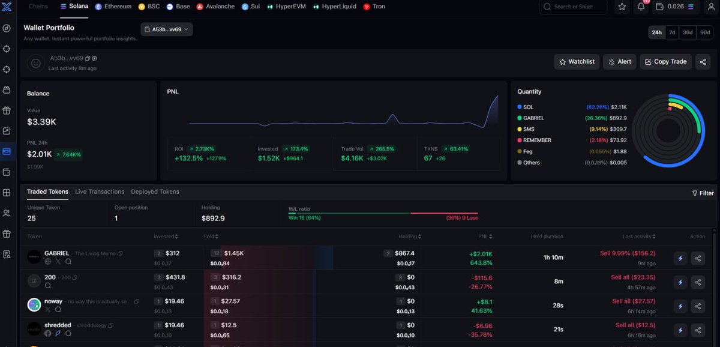
Task: Switch to Tron chain
Action: pos(374,7)
